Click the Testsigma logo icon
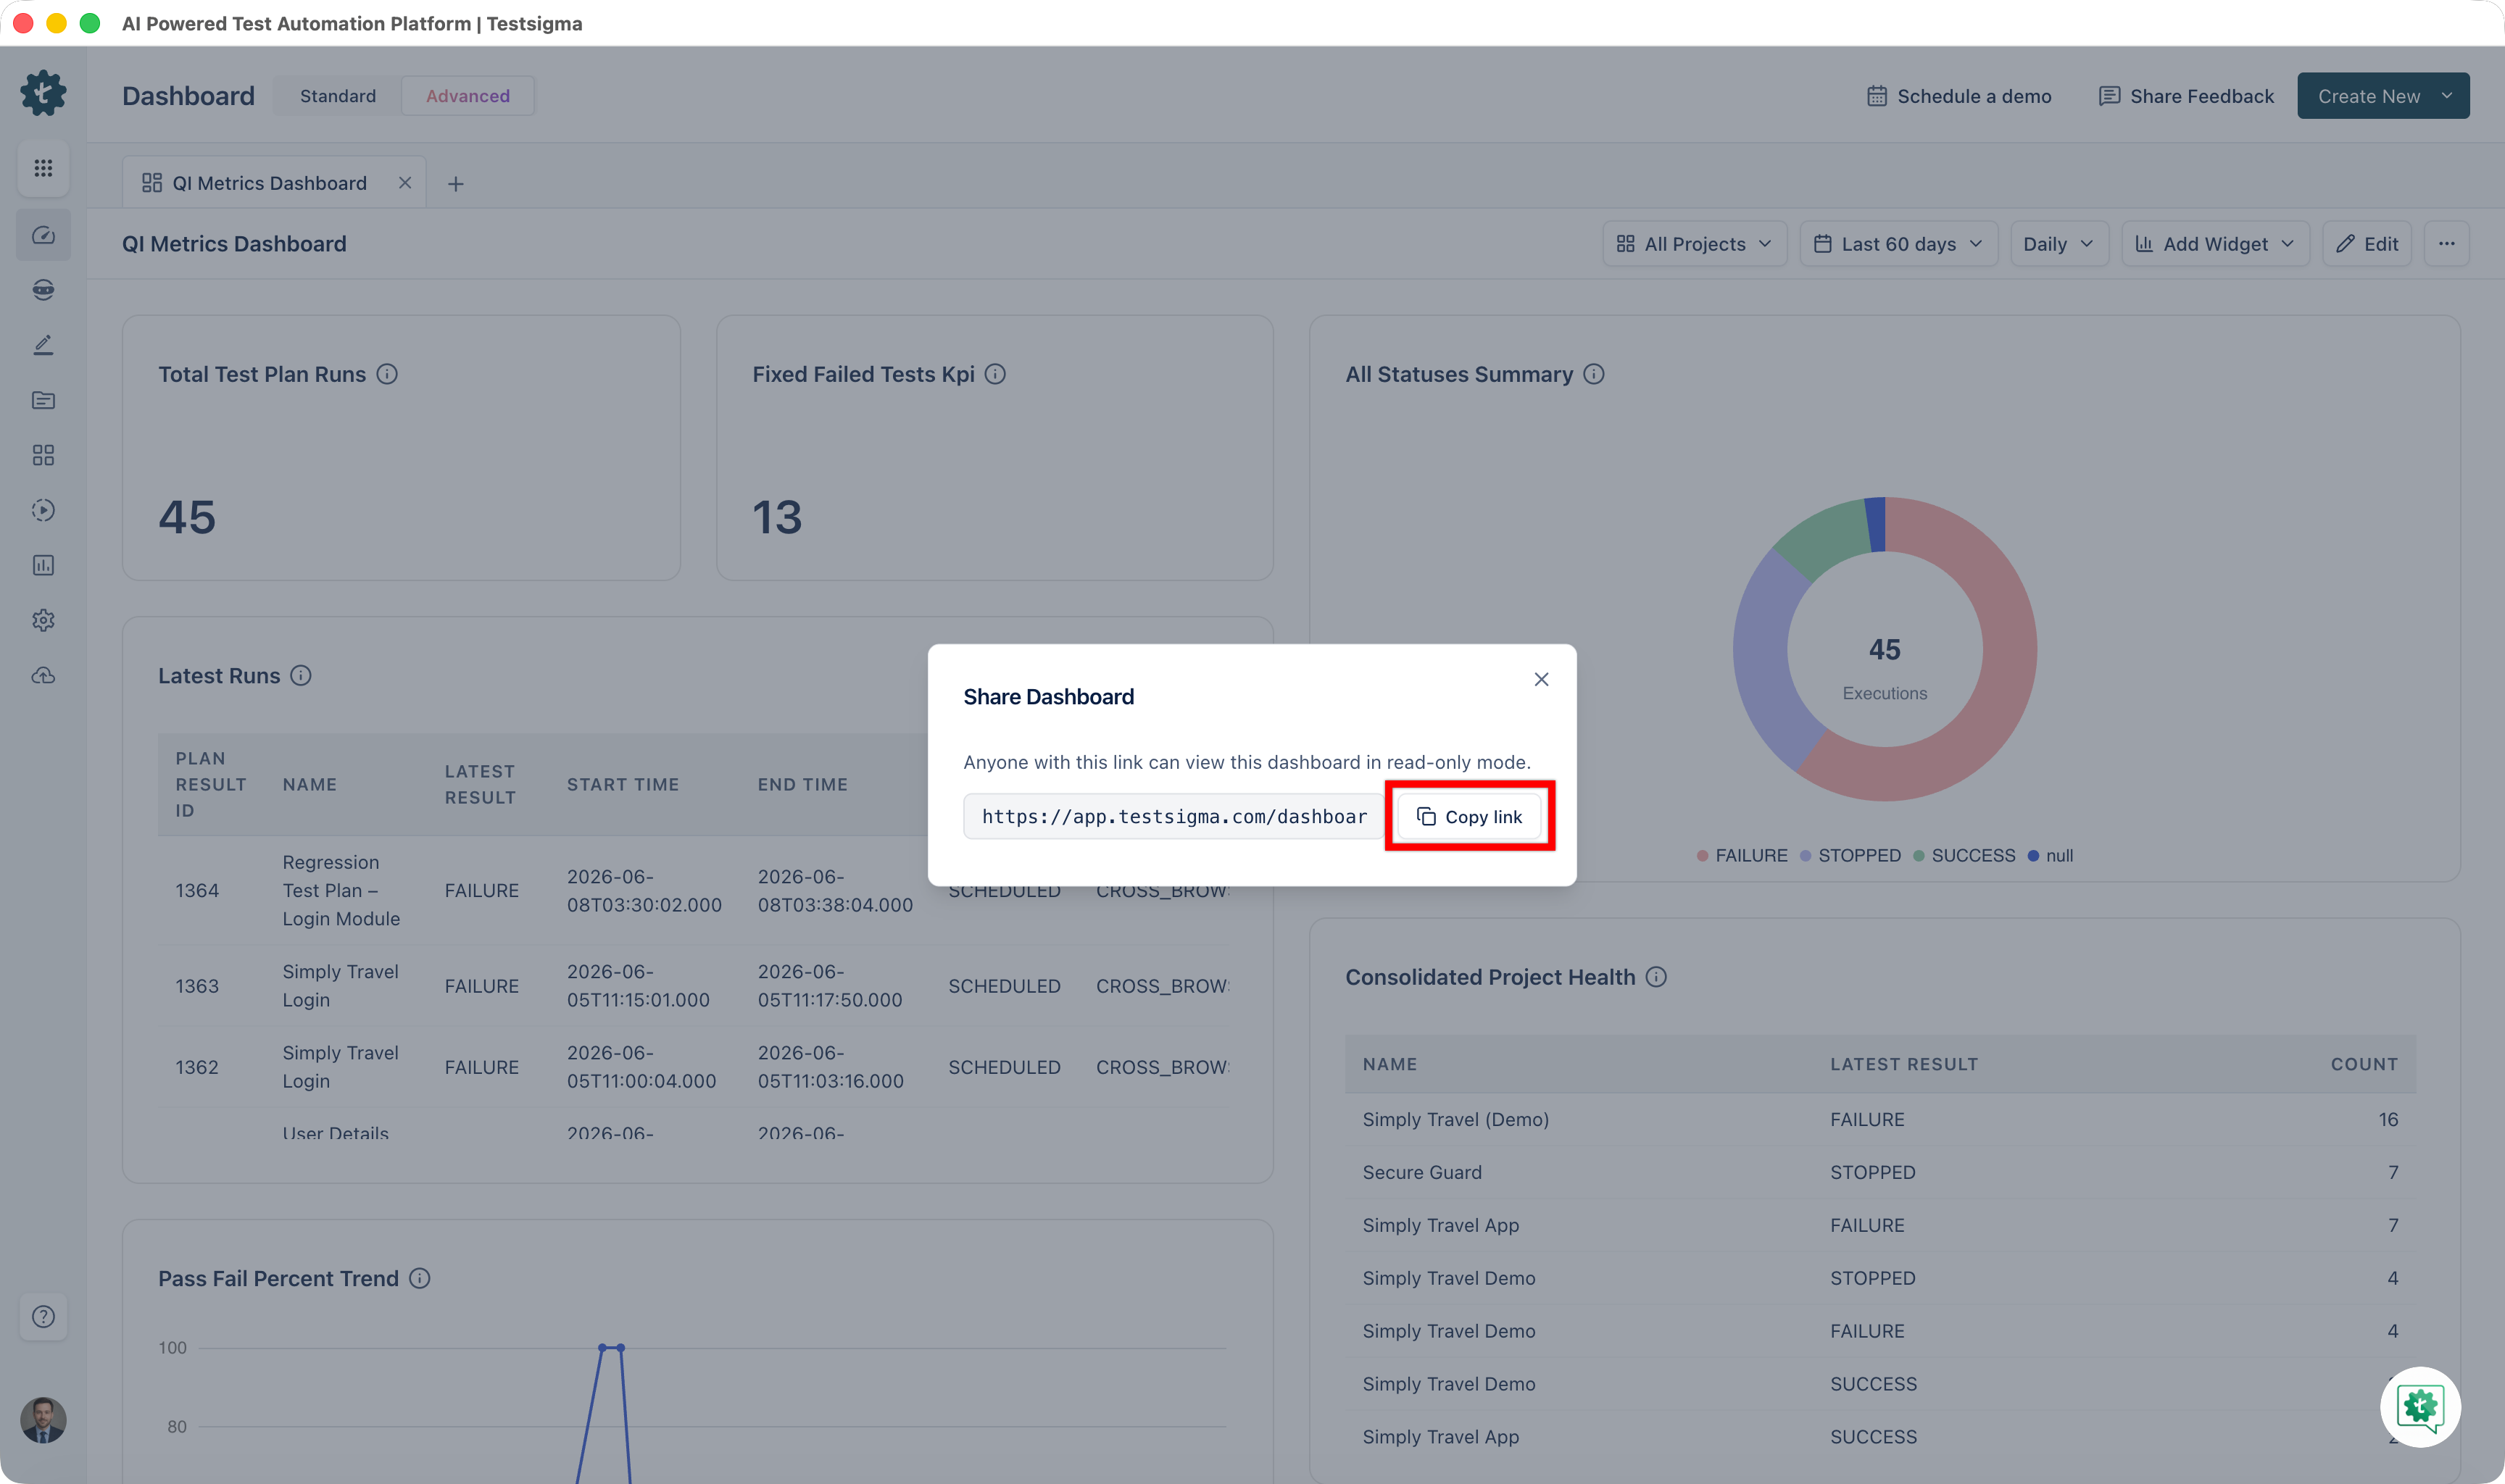This screenshot has height=1484, width=2505. tap(43, 93)
